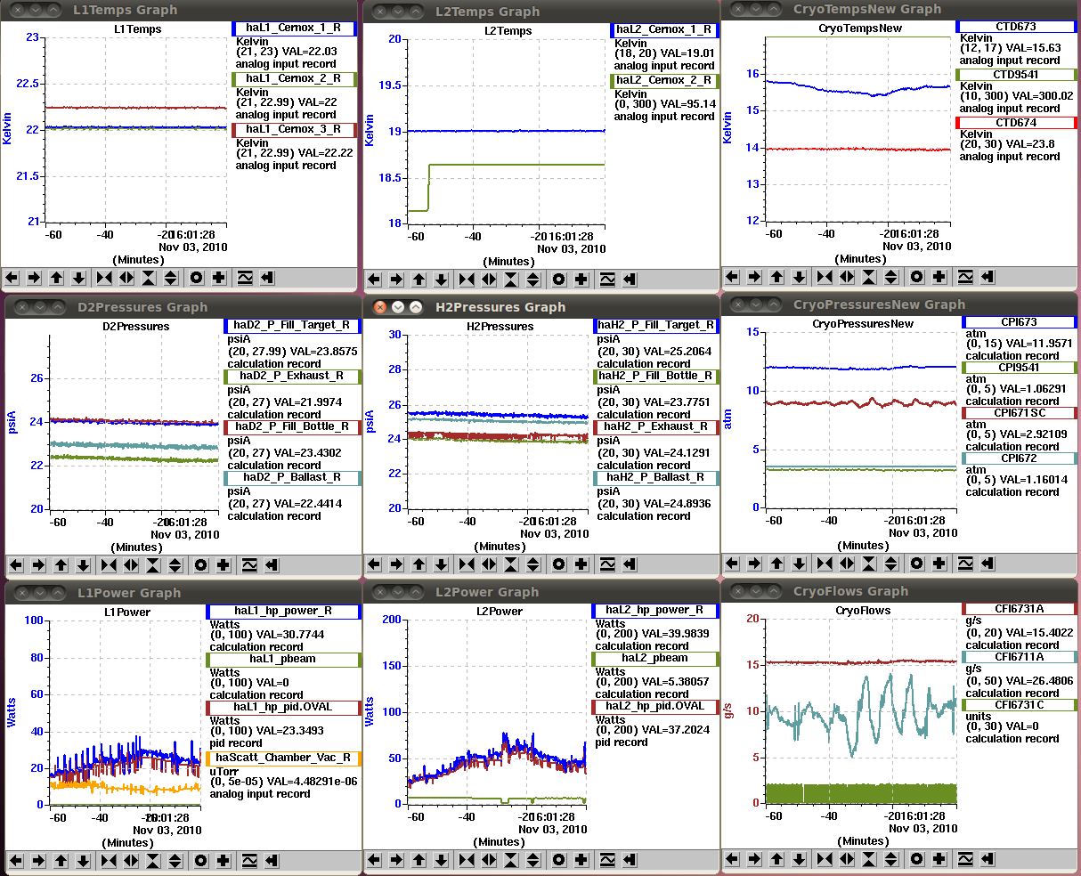Select the CFI6711A legend entry
This screenshot has width=1081, height=876.
[x=1019, y=657]
